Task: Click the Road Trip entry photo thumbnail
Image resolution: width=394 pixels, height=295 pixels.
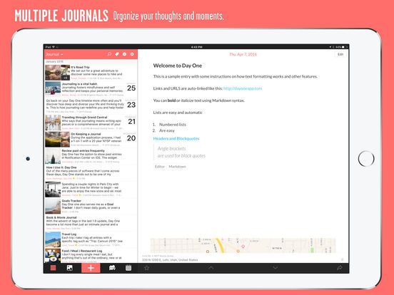Action: (53, 73)
